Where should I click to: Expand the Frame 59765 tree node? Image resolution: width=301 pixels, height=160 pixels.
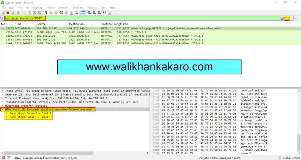point(2,91)
